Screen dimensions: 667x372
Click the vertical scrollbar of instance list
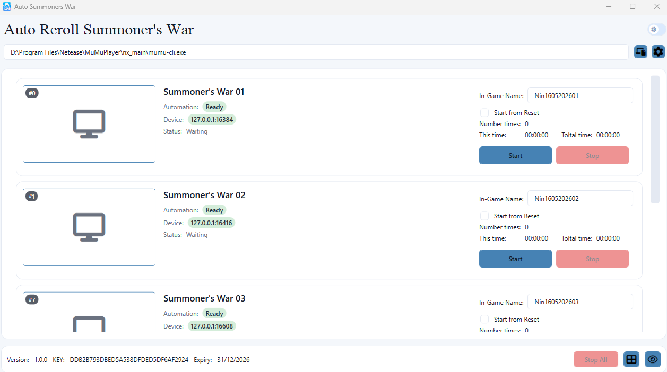pyautogui.click(x=655, y=139)
